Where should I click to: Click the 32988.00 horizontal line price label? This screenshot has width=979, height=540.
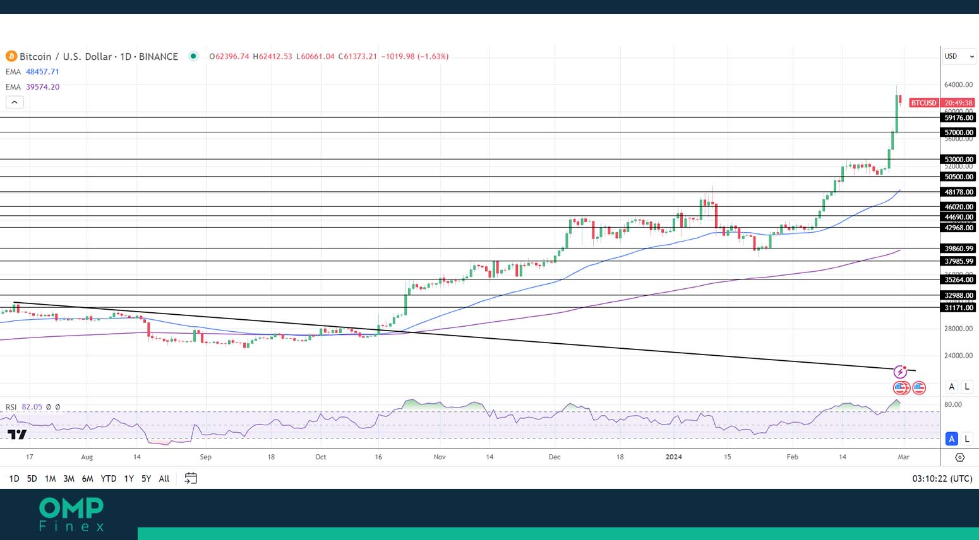tap(959, 295)
